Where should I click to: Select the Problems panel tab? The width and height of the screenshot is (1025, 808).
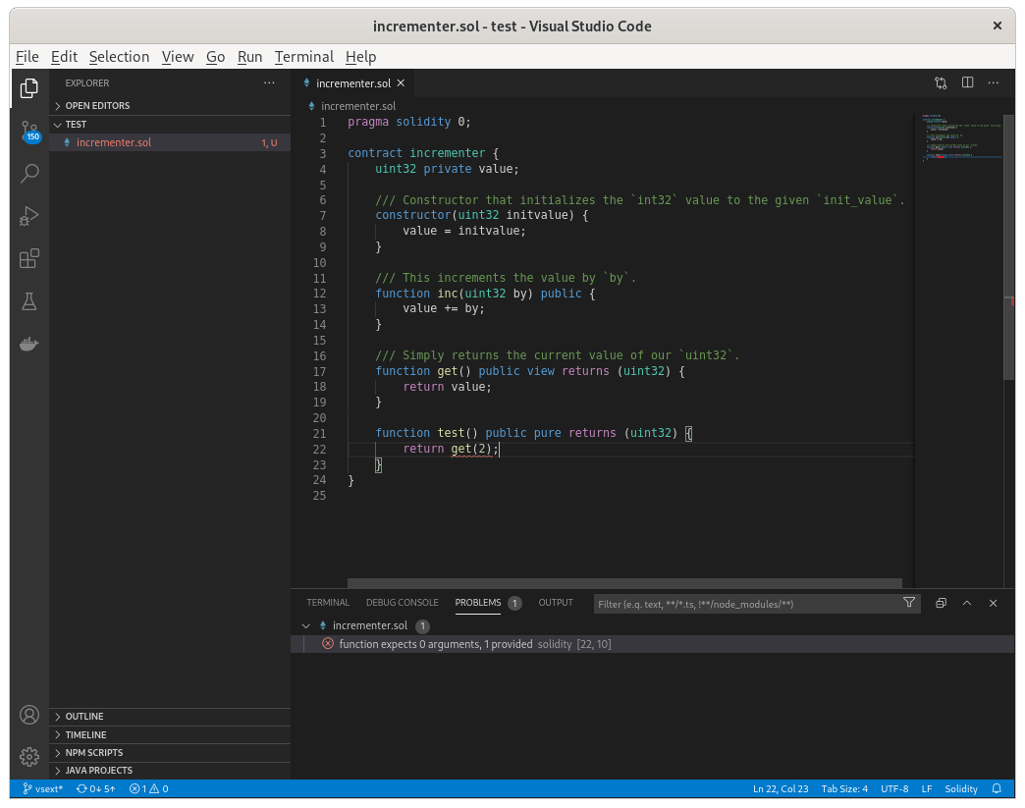point(478,603)
